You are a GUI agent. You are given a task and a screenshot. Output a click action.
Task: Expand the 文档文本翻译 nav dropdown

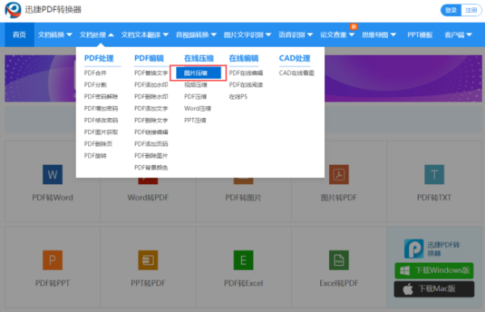145,35
